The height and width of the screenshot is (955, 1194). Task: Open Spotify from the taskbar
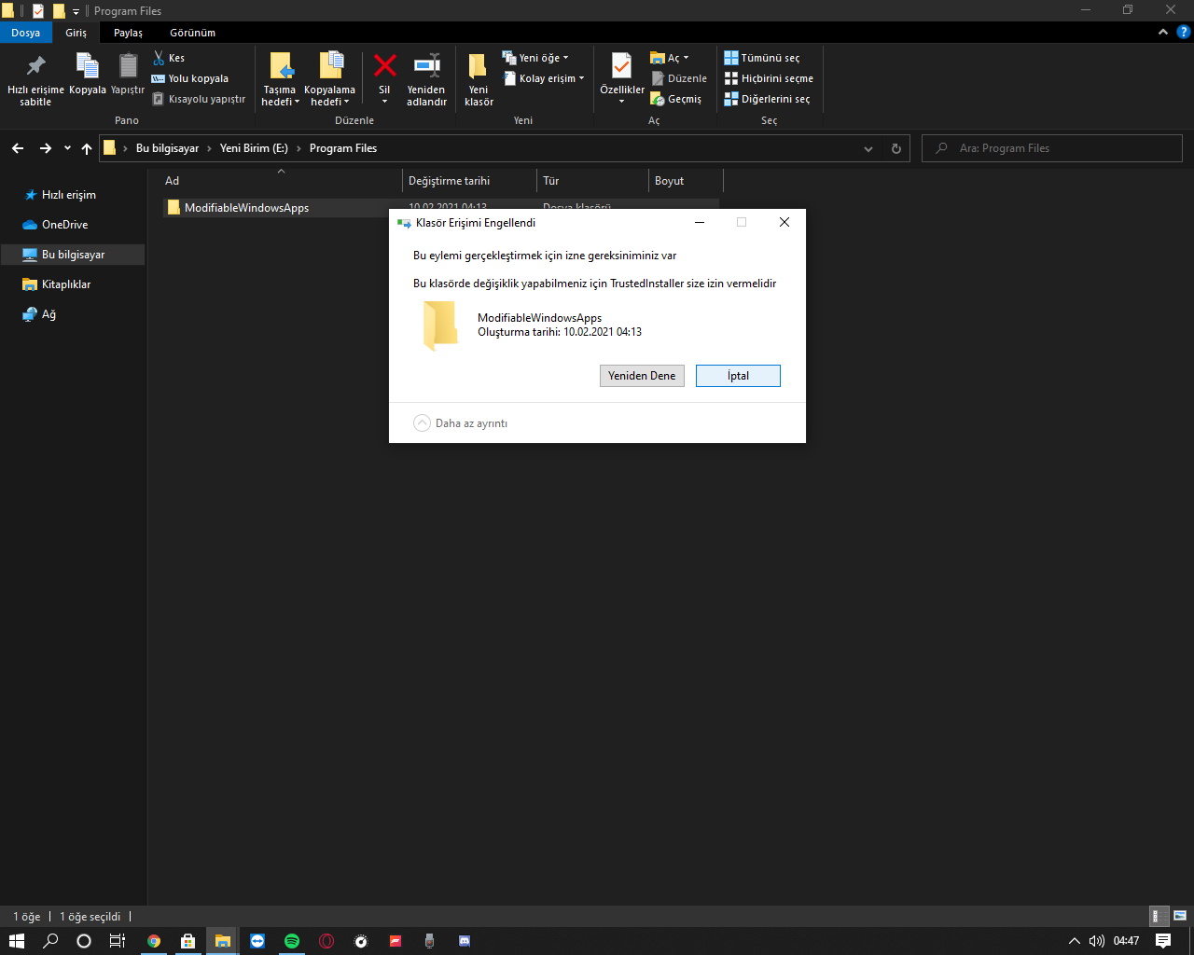(x=292, y=941)
